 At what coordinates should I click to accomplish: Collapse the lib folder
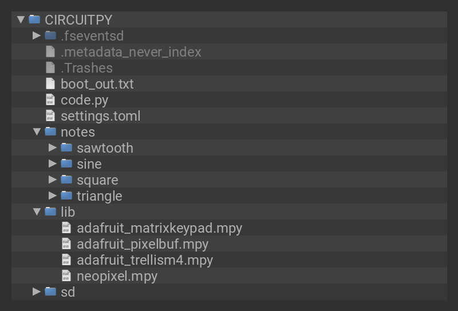point(37,212)
